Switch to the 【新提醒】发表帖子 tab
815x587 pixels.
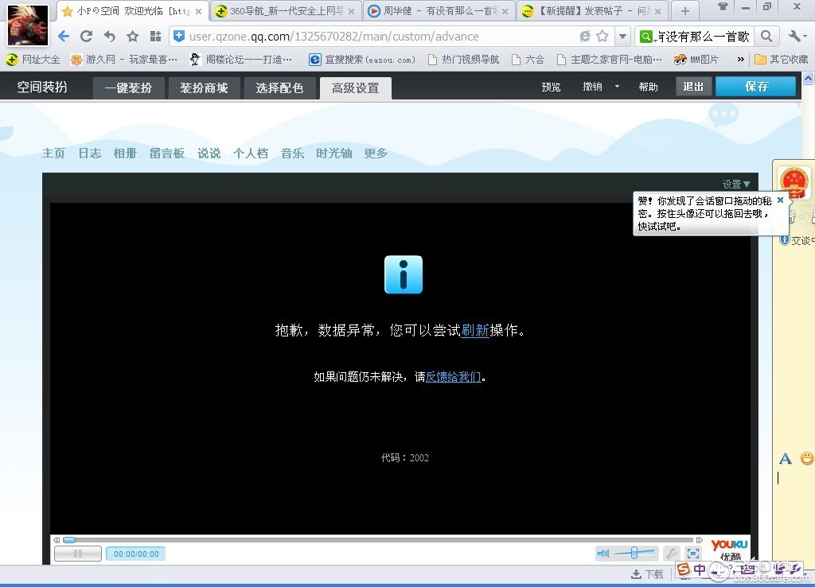click(591, 11)
